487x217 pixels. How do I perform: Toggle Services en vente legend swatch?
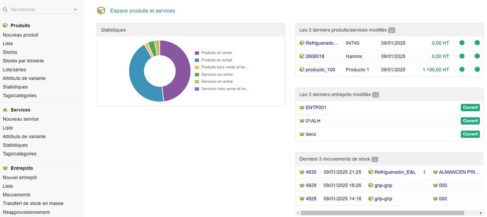click(x=197, y=75)
